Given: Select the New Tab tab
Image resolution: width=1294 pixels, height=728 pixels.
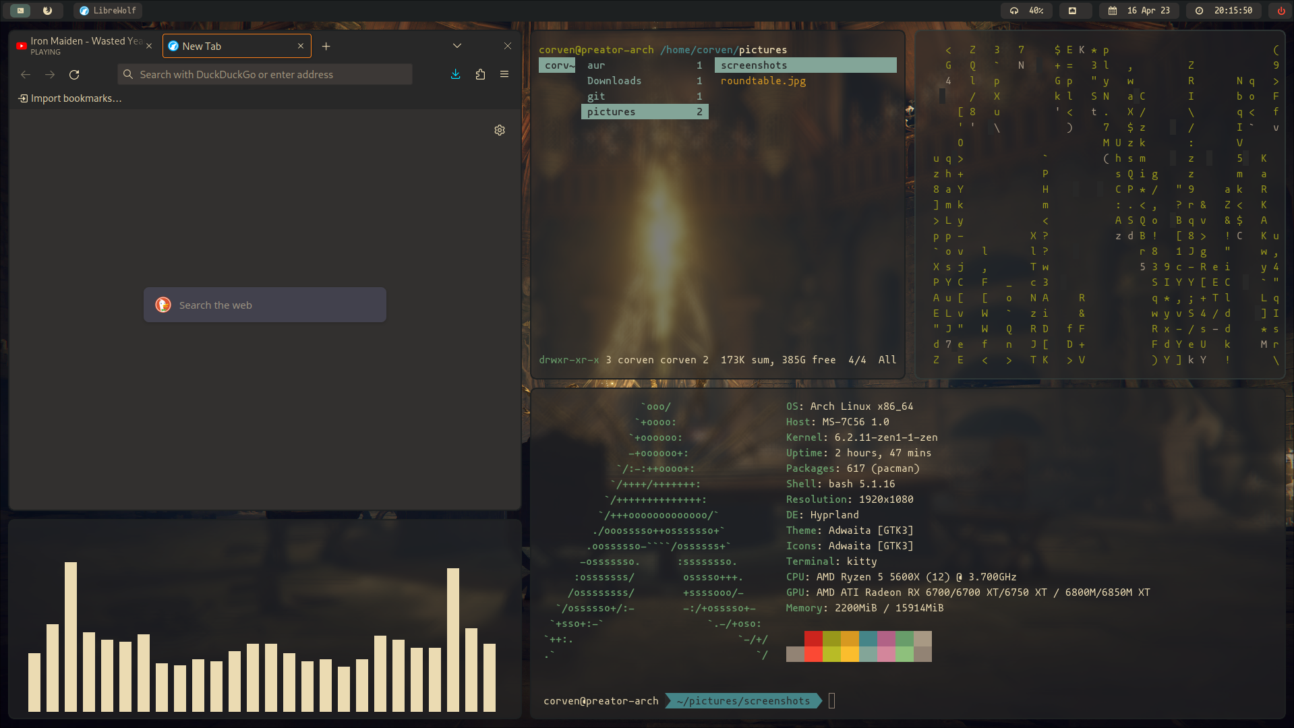Looking at the screenshot, I should coord(237,46).
